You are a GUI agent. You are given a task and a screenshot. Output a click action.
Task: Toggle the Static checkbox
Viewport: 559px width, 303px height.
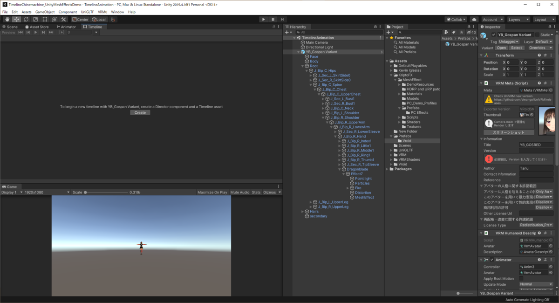pyautogui.click(x=537, y=34)
